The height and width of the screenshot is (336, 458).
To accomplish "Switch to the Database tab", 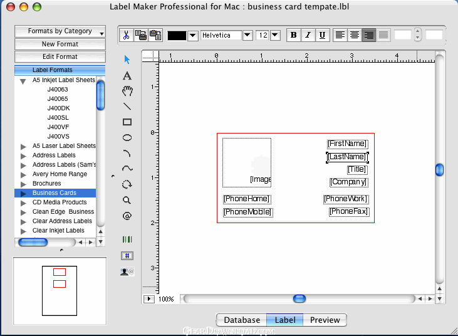I will 242,320.
